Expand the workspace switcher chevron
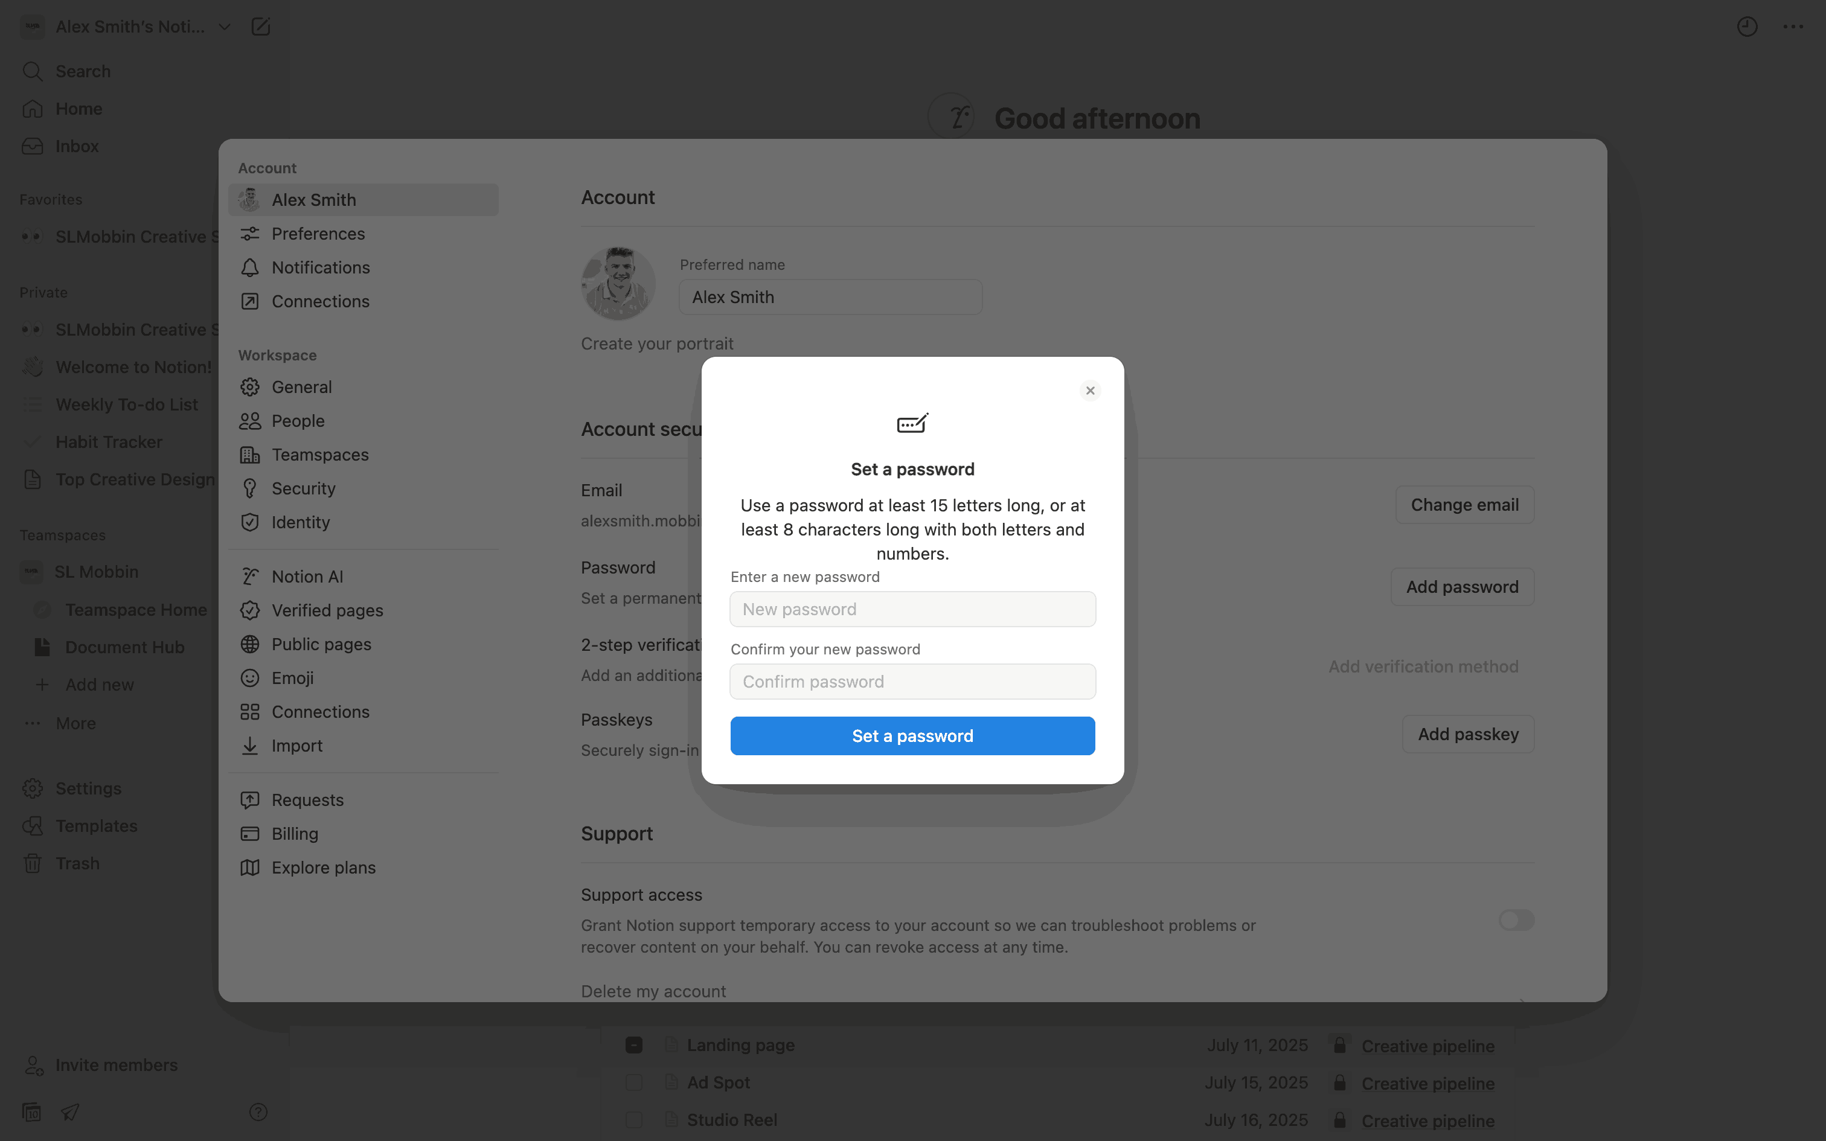 click(224, 27)
